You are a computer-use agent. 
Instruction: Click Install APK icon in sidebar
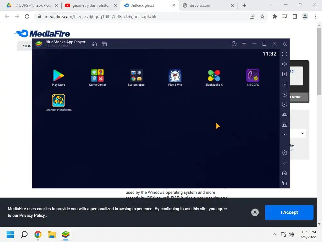pos(284,124)
